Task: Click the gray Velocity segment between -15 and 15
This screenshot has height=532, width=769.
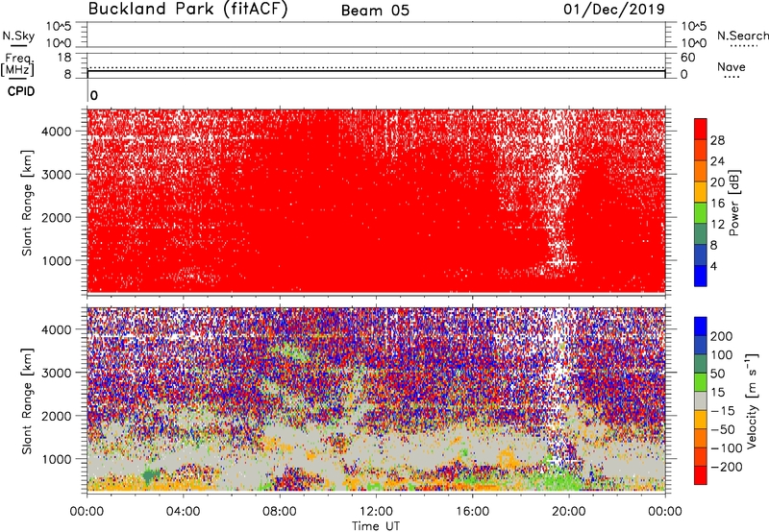Action: click(701, 400)
